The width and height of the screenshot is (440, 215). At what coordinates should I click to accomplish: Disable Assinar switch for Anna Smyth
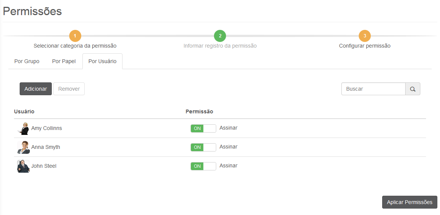click(203, 147)
